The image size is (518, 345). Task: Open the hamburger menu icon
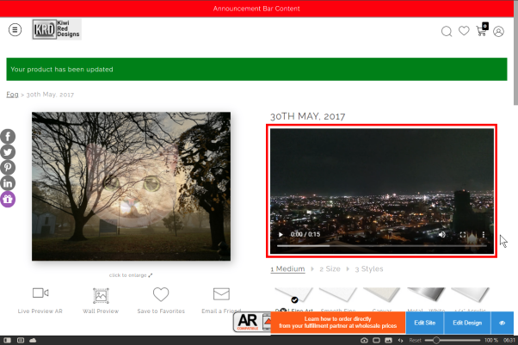(15, 30)
